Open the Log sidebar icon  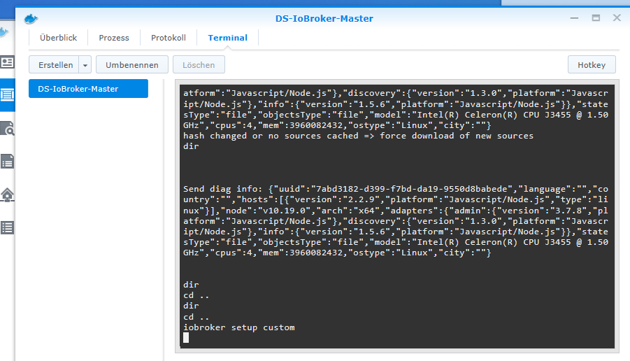(7, 228)
